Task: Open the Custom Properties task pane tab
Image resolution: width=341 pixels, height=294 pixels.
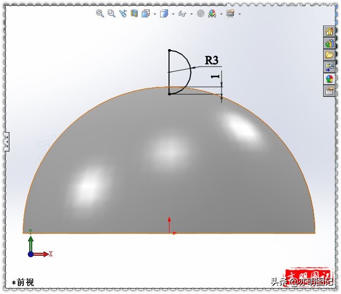Action: click(329, 91)
